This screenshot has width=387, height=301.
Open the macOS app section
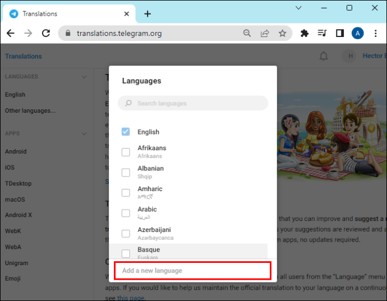(15, 200)
